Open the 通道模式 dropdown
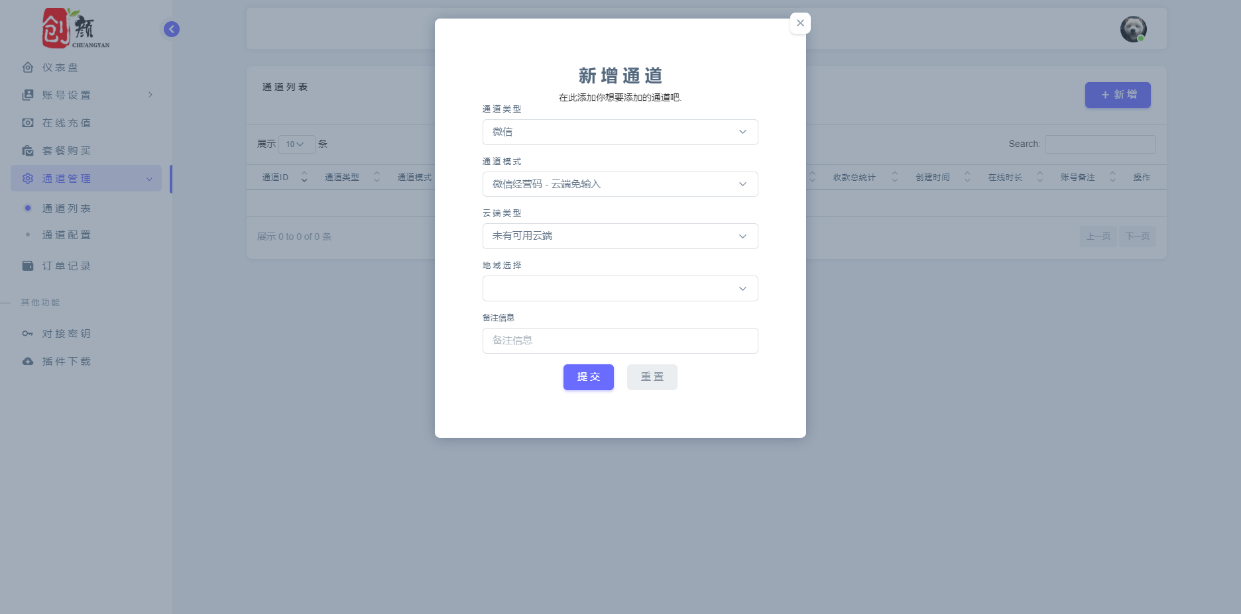The image size is (1241, 614). coord(620,184)
